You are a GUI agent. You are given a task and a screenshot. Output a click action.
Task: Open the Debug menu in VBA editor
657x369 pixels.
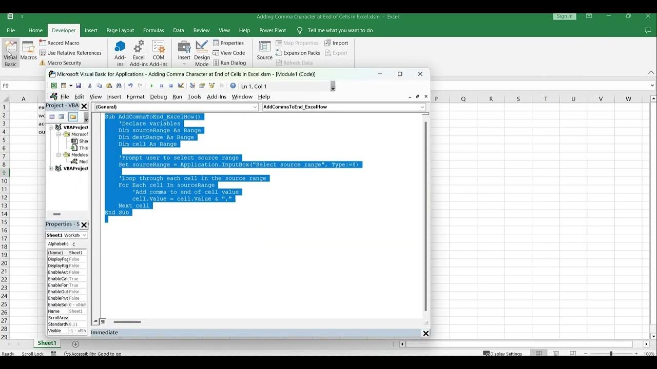158,96
